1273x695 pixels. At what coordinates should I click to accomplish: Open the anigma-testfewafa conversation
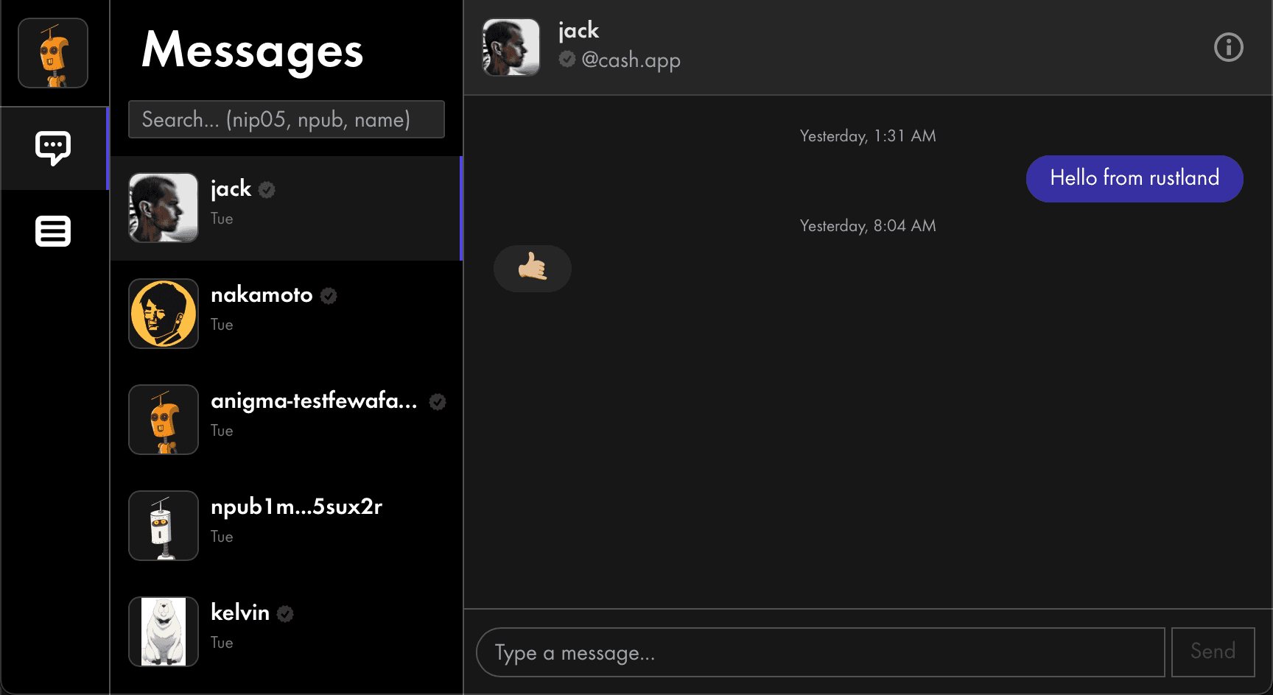click(287, 420)
